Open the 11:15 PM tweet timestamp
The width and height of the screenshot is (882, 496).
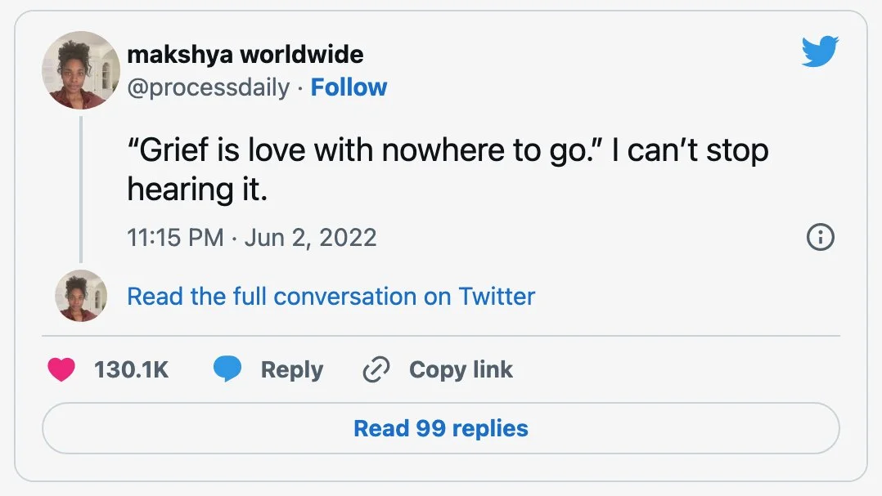[175, 237]
